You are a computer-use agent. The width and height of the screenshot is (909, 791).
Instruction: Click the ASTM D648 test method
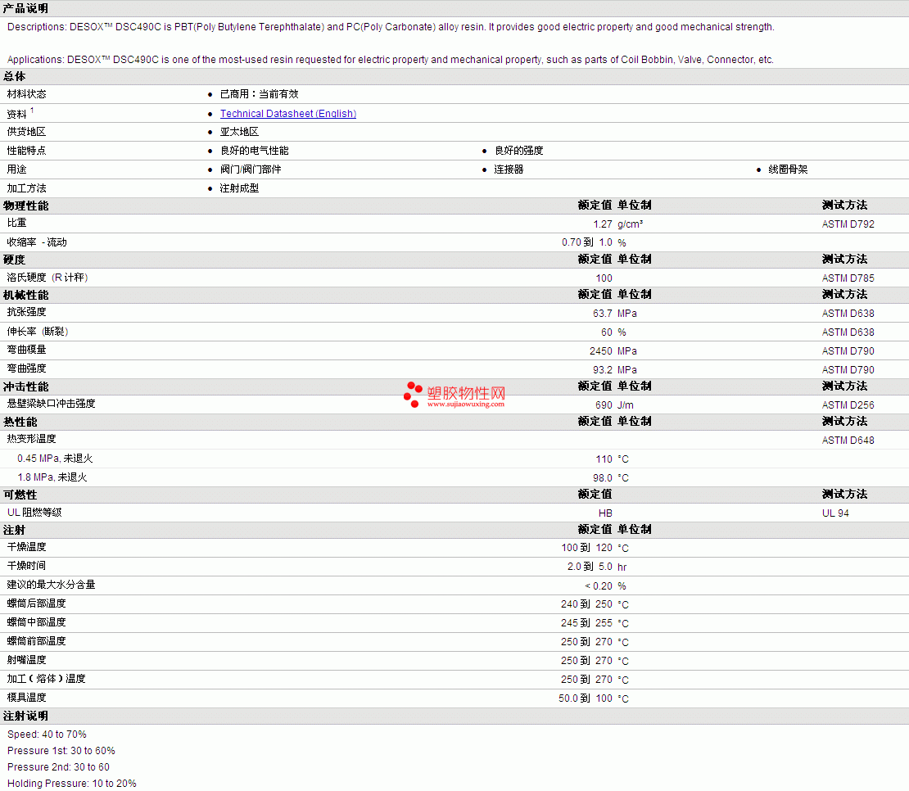pyautogui.click(x=848, y=441)
